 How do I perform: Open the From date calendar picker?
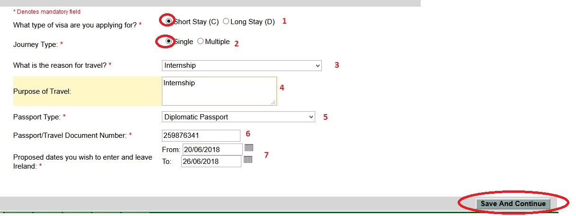(x=249, y=148)
